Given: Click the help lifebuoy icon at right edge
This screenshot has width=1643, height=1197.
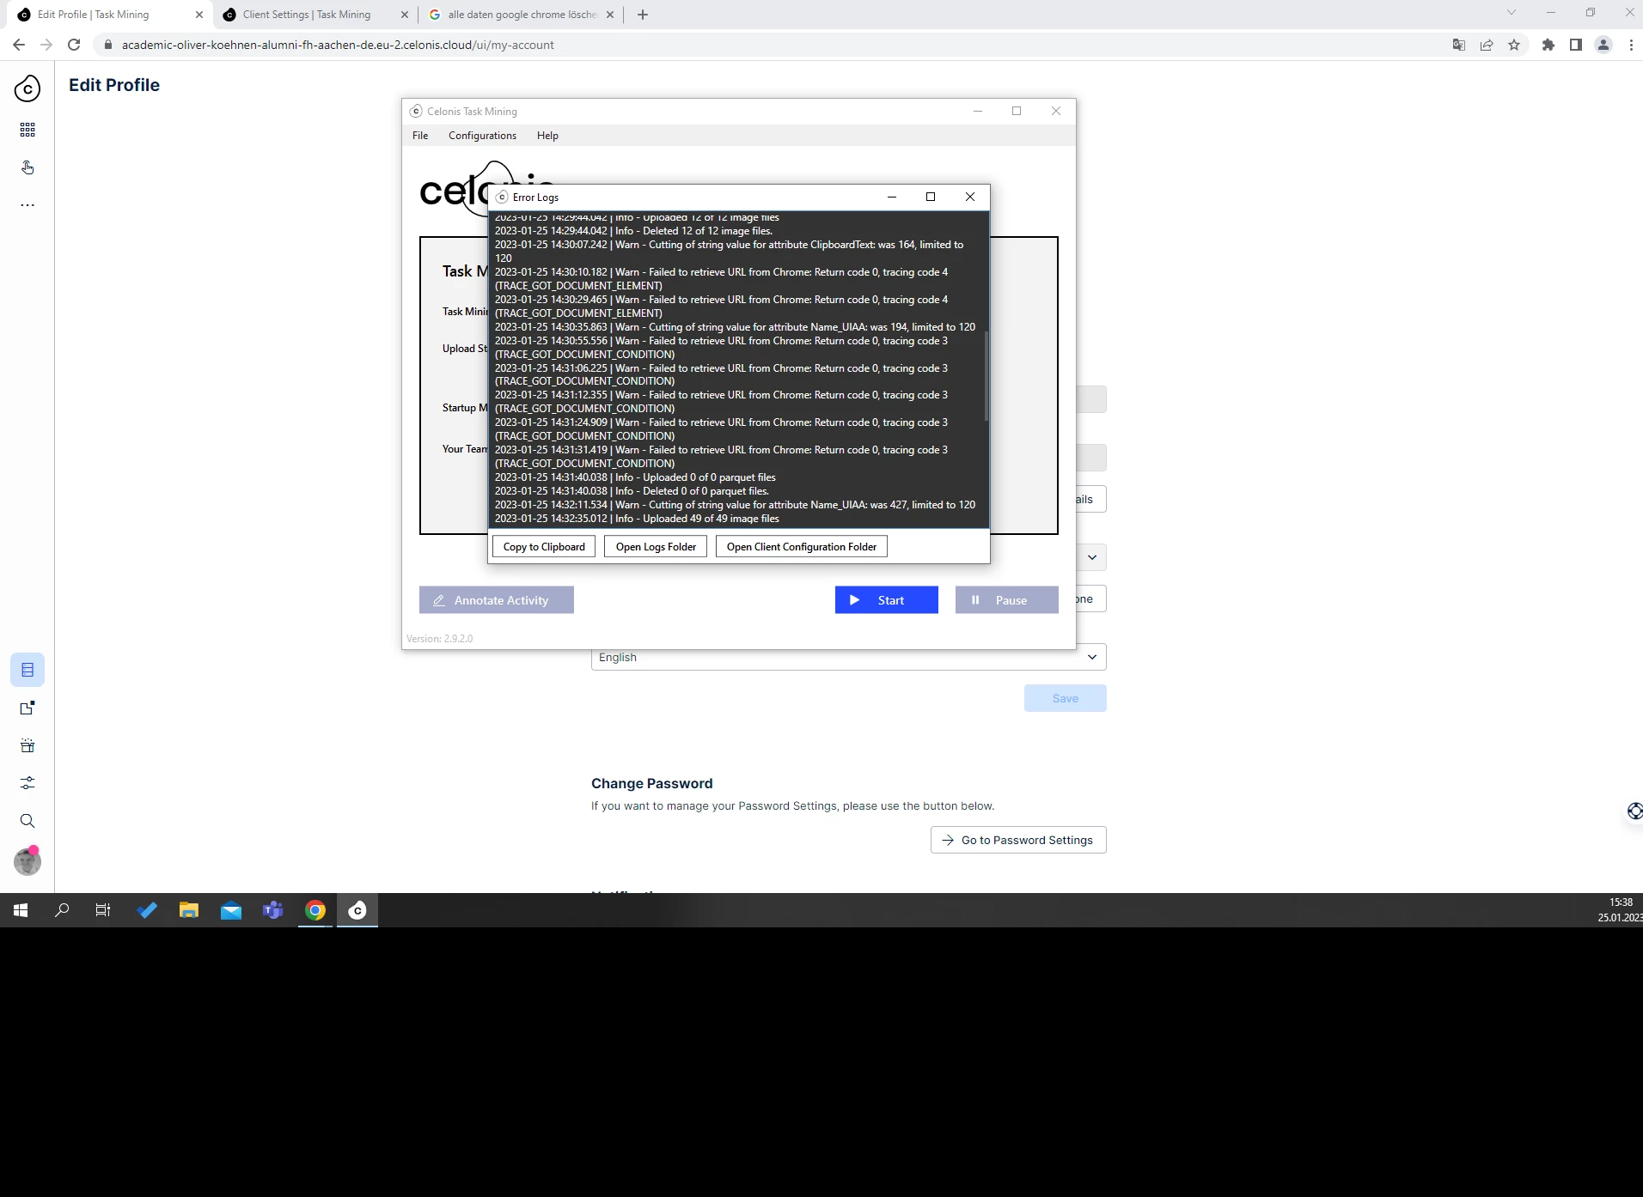Looking at the screenshot, I should click(x=1634, y=811).
